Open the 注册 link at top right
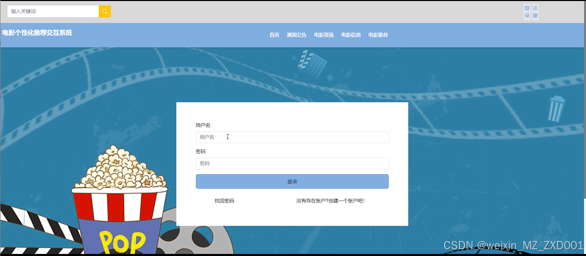This screenshot has width=586, height=256. [x=535, y=12]
